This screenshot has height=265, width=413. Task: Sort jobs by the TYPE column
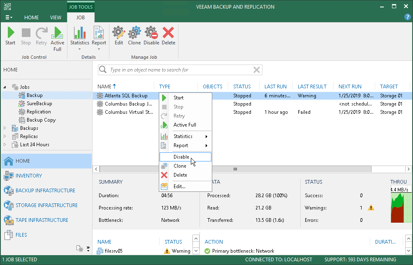point(165,86)
